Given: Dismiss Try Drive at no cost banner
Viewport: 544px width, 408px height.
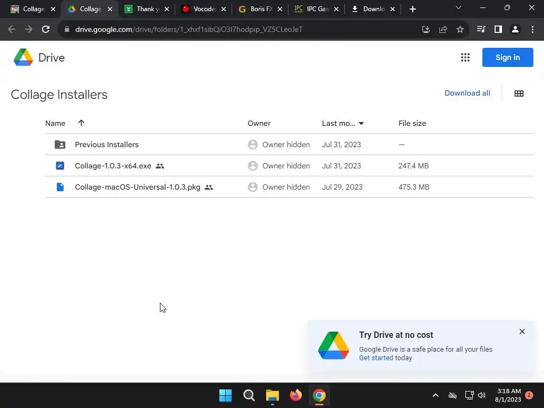Looking at the screenshot, I should 522,331.
